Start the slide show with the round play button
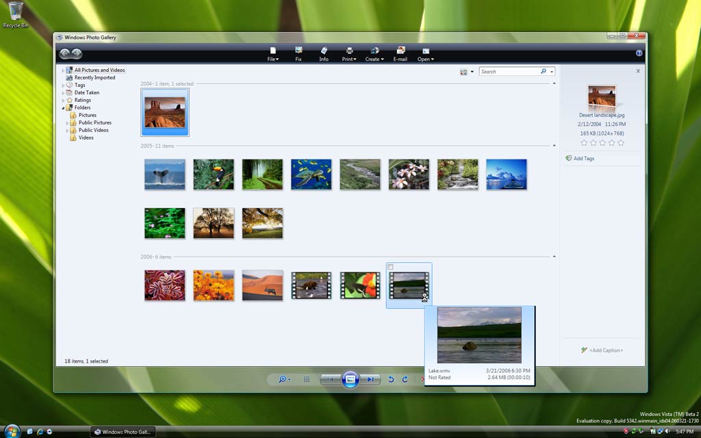Viewport: 701px width, 438px height. pos(350,379)
